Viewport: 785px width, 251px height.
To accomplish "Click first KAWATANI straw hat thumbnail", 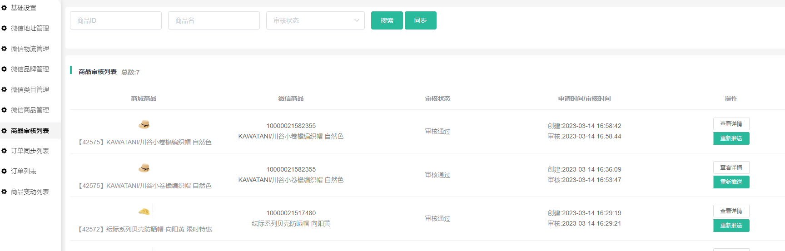I will click(x=144, y=124).
